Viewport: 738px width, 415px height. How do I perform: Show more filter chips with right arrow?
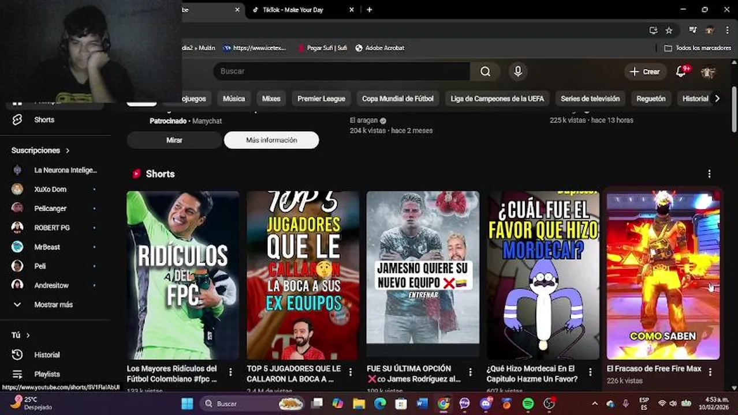click(717, 99)
